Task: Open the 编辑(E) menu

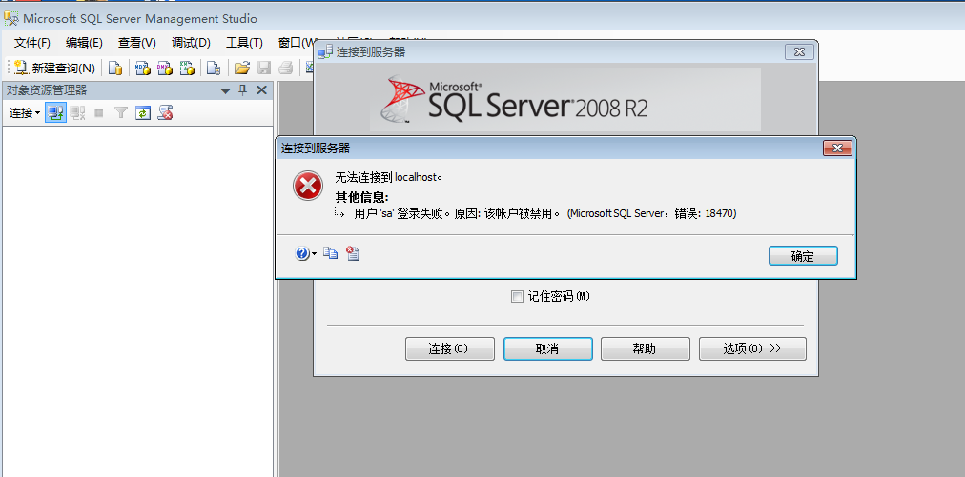Action: coord(84,43)
